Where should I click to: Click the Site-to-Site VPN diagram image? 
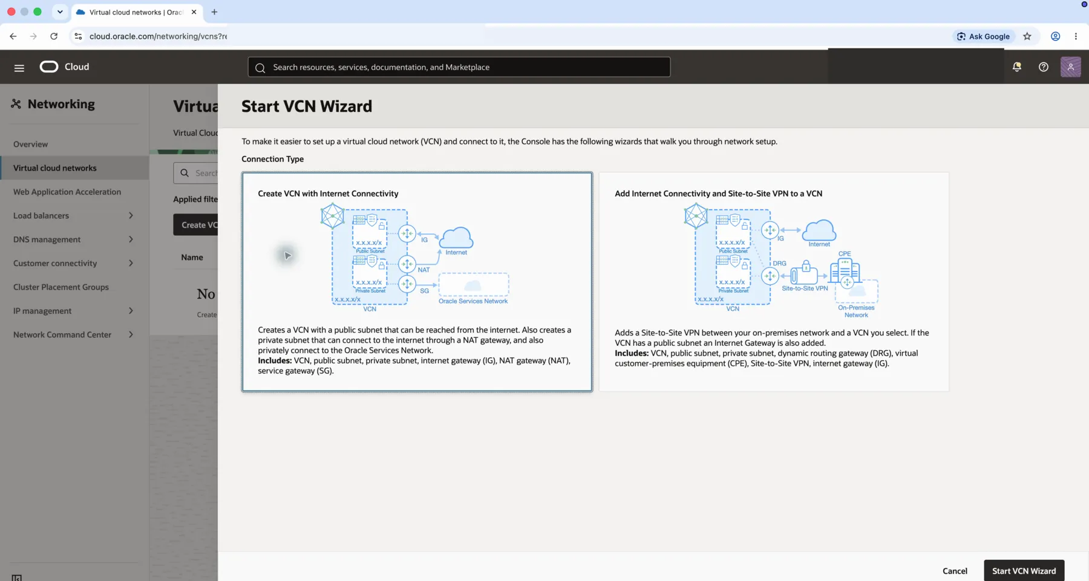pyautogui.click(x=781, y=262)
